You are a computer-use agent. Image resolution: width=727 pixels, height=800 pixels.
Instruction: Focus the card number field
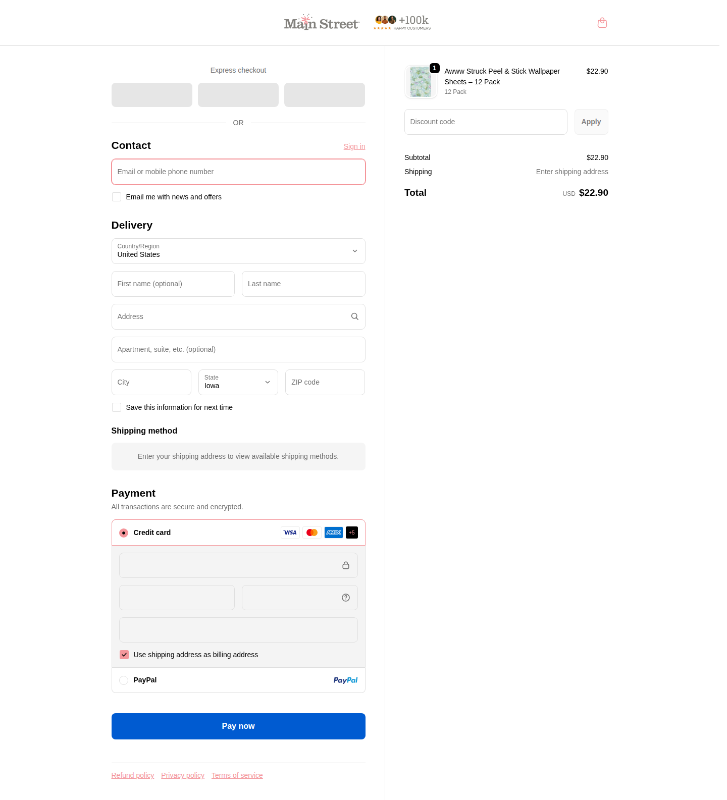238,565
